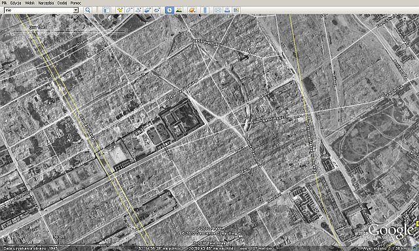The width and height of the screenshot is (419, 251).
Task: Open the Narzędzia menu
Action: [x=46, y=3]
